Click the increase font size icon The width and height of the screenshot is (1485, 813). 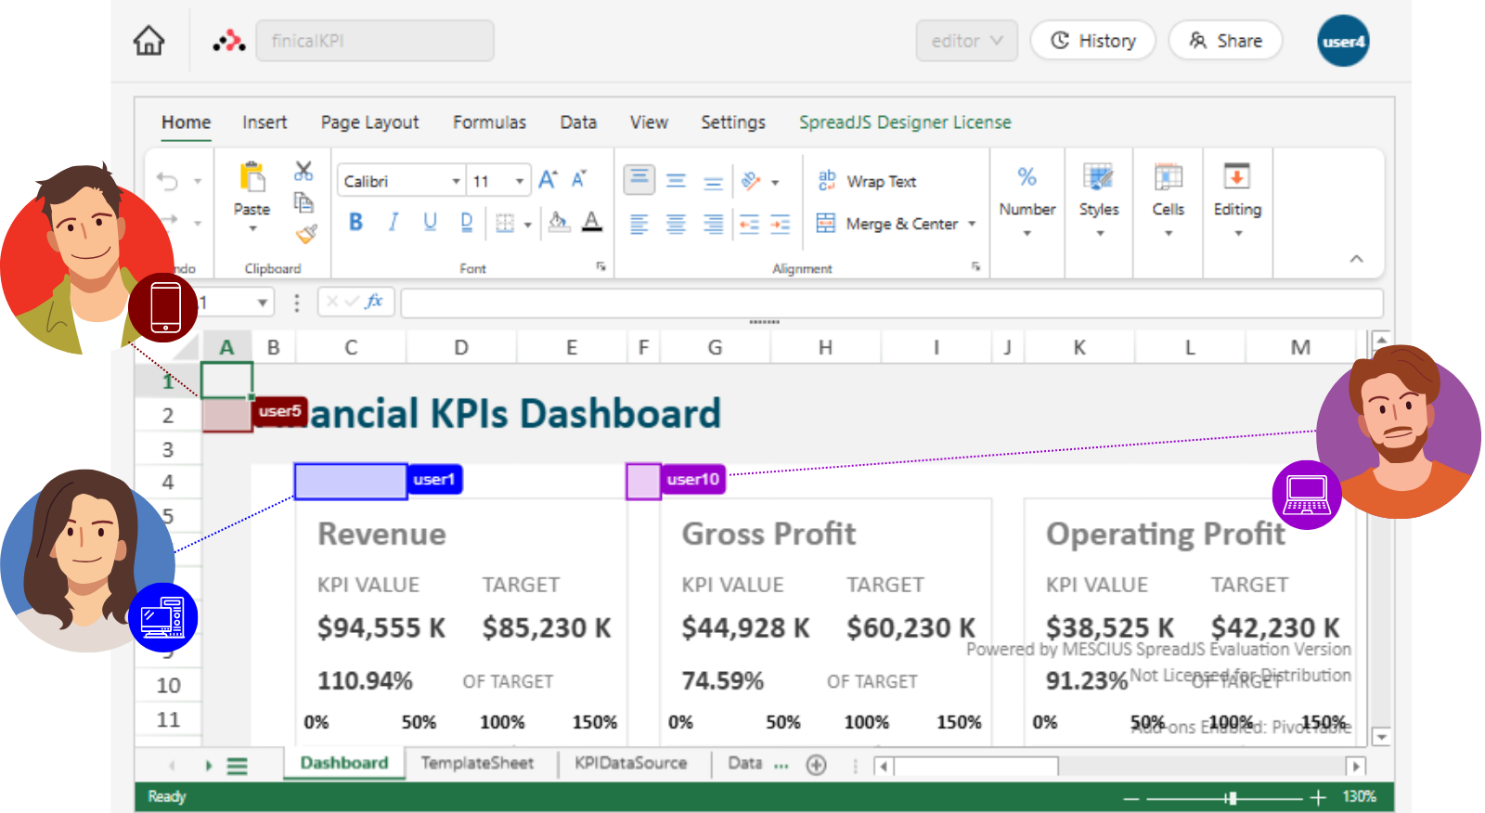pos(548,180)
